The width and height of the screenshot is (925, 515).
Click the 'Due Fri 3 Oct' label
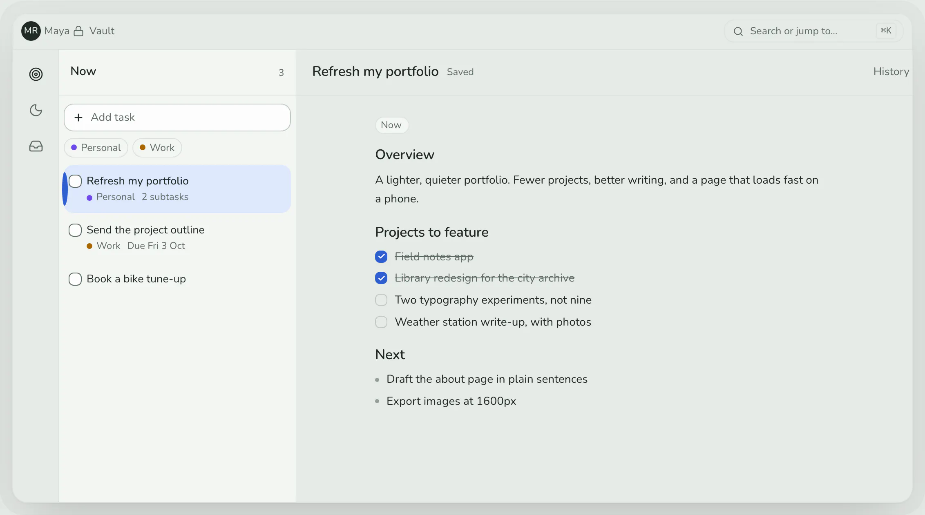click(156, 246)
